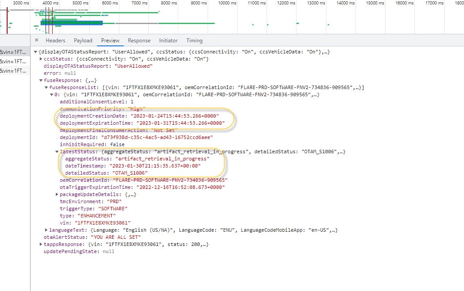The width and height of the screenshot is (464, 291).
Task: Close the request detail panel with the X icon
Action: tap(38, 40)
